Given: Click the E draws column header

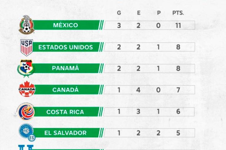Looking at the screenshot, I should point(138,13).
